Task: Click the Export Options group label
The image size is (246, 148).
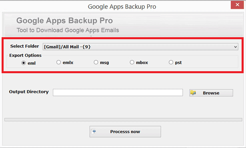Action: [25, 56]
